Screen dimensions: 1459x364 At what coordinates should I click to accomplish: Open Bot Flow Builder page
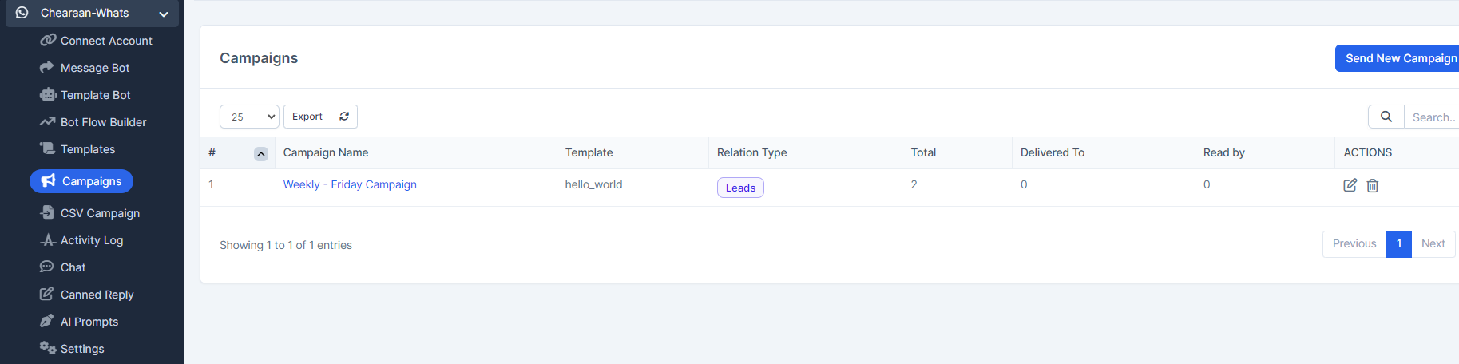(103, 122)
